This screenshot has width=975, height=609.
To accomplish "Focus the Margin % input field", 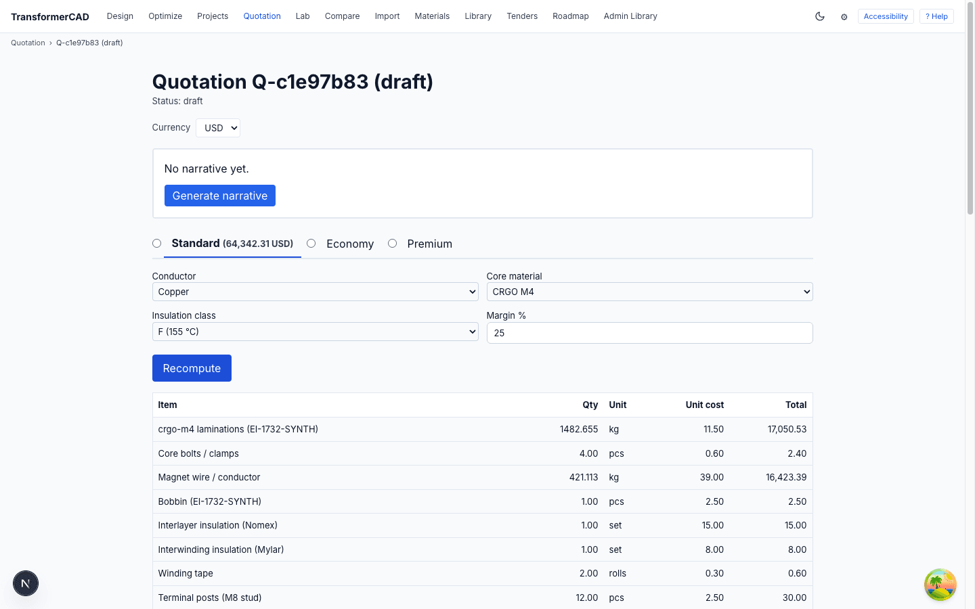I will [649, 333].
